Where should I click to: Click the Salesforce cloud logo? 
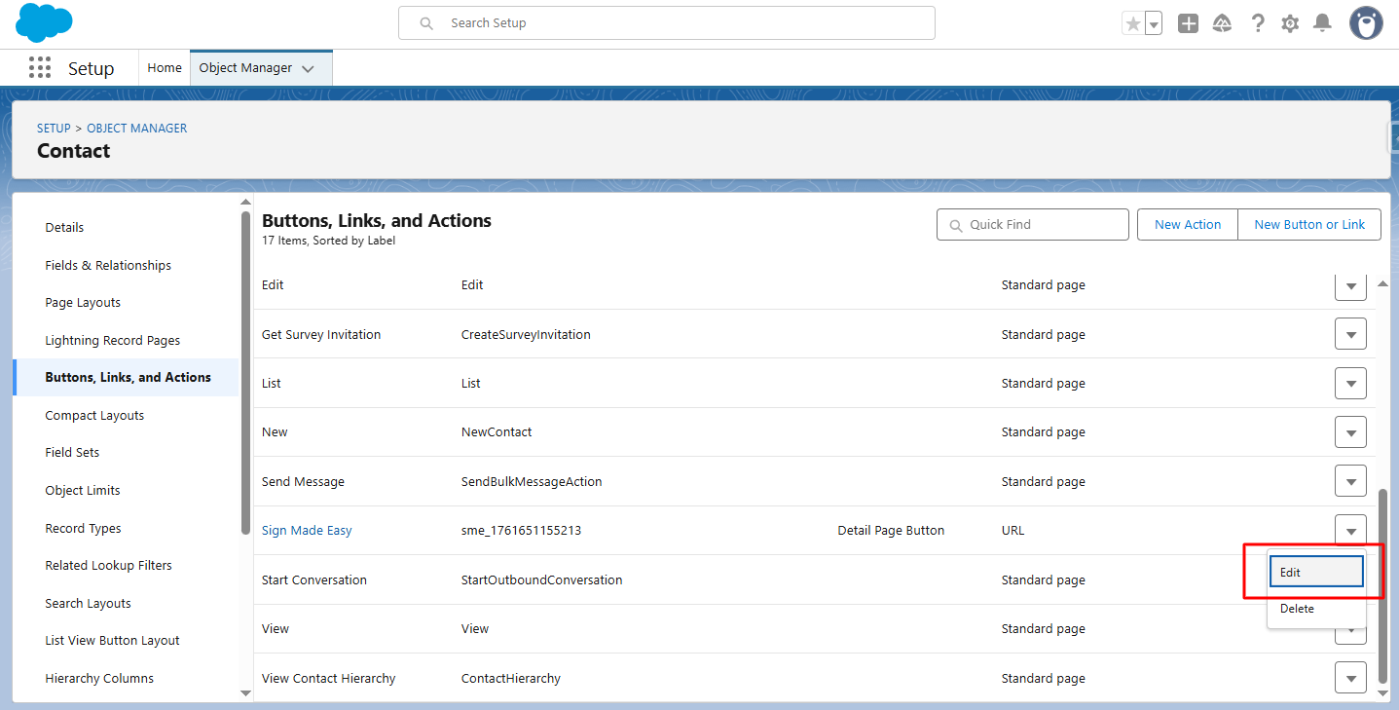click(44, 22)
